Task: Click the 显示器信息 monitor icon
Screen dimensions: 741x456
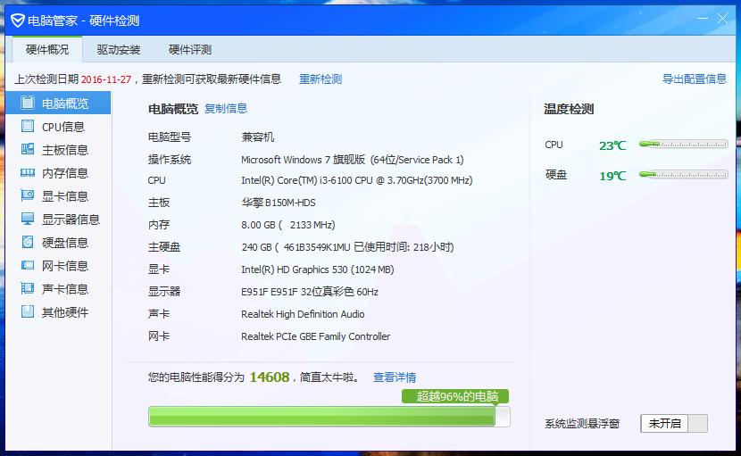Action: coord(28,219)
